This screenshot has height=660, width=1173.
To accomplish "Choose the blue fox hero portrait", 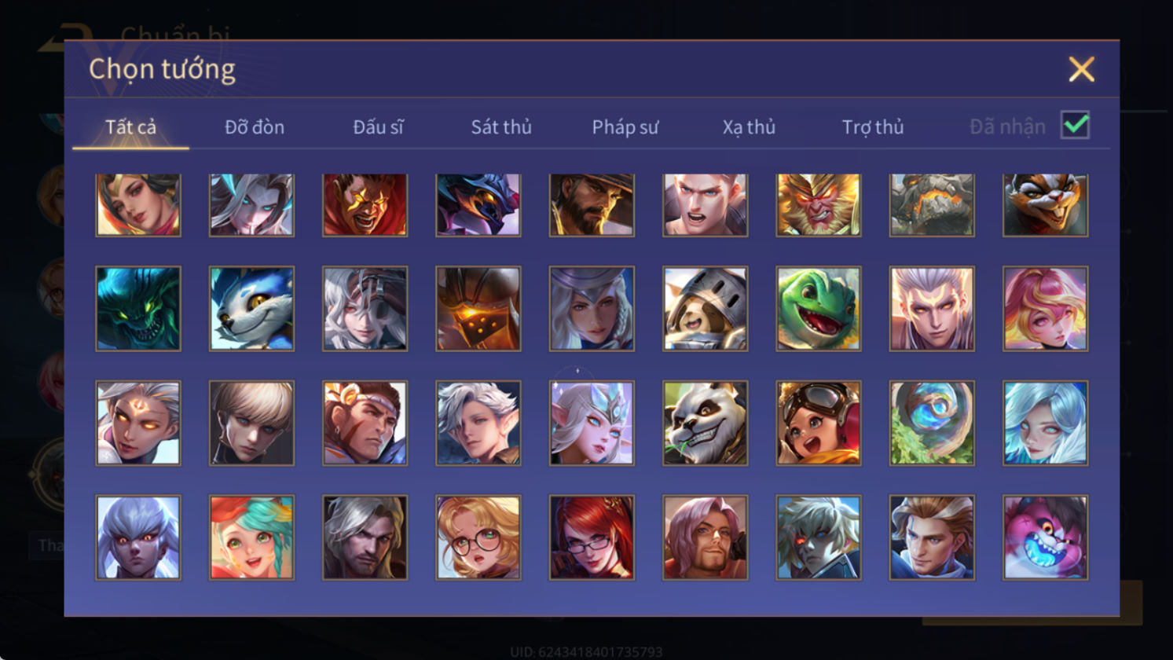I will click(251, 309).
